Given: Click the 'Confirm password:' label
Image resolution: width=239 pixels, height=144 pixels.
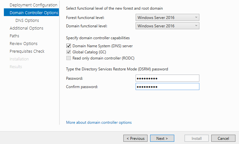Looking at the screenshot, I should [x=82, y=87].
